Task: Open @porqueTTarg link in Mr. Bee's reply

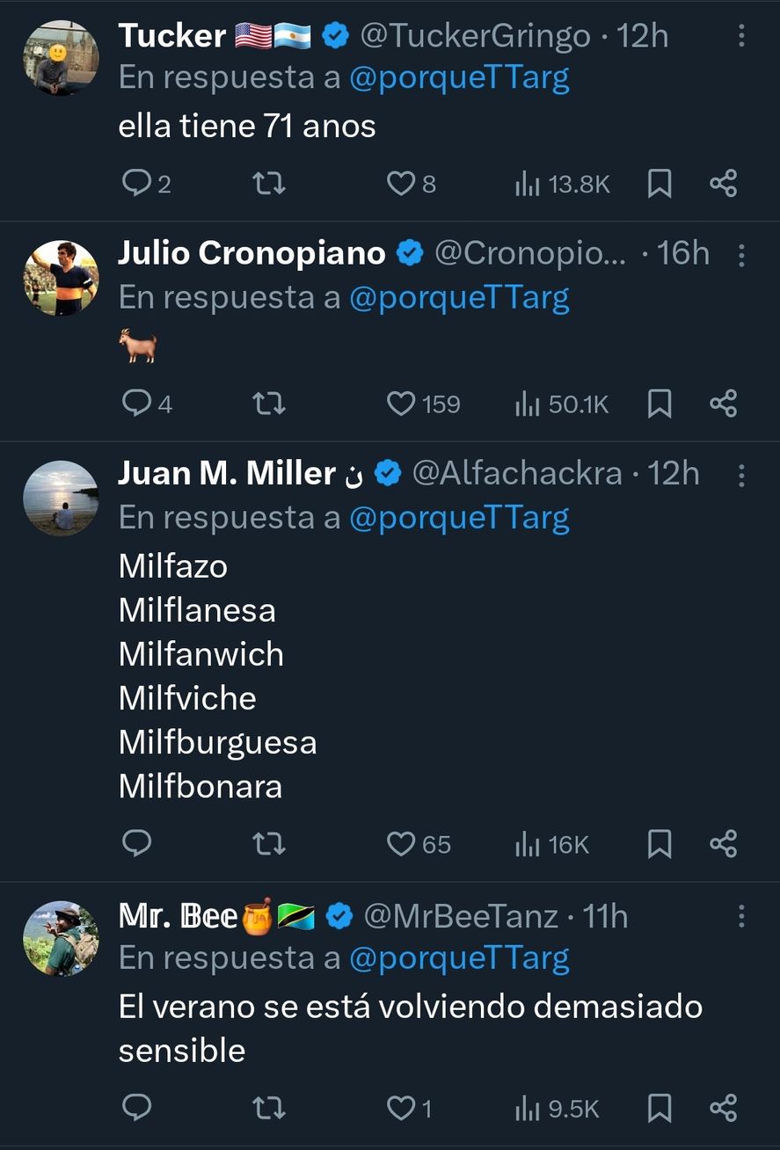Action: (x=459, y=958)
